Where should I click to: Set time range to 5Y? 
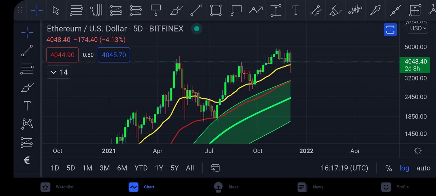click(175, 168)
